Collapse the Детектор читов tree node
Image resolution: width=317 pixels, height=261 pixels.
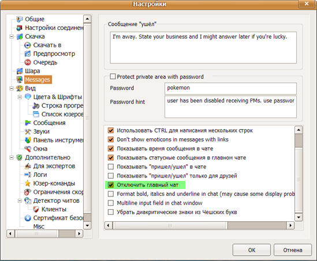[20, 201]
